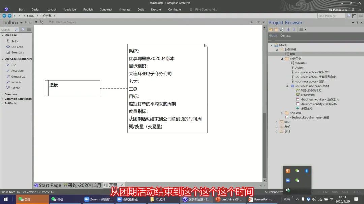
Task: Open Zoom taskbar item
Action: click(x=98, y=199)
